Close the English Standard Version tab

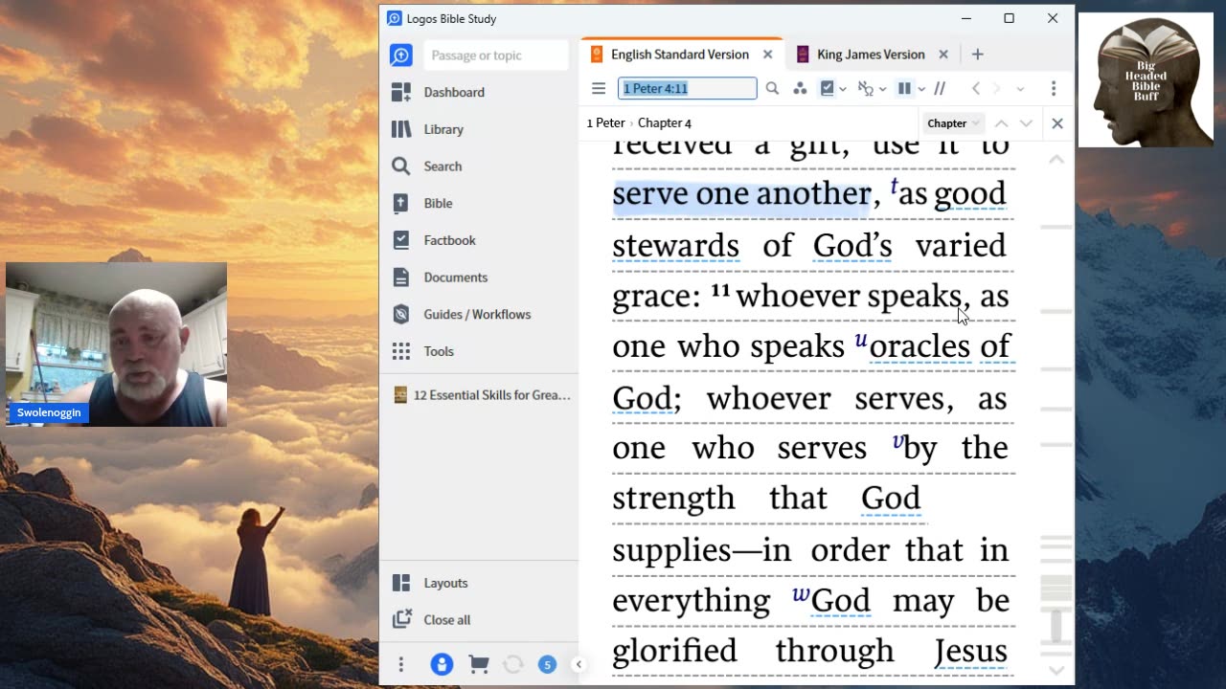pos(767,55)
